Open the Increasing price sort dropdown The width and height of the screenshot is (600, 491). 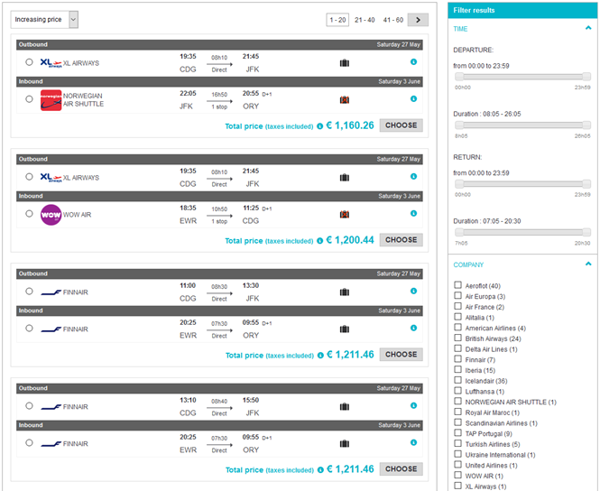45,20
